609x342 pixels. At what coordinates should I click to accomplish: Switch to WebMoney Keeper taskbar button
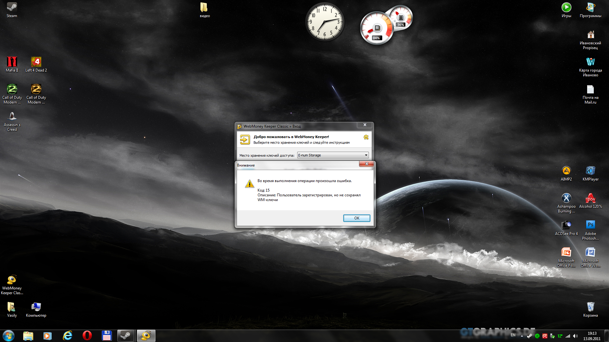146,336
